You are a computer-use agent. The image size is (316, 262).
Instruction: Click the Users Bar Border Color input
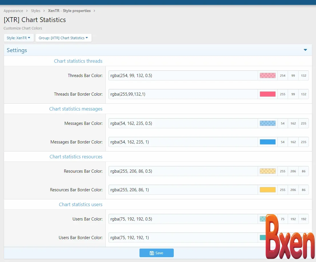[x=183, y=237]
